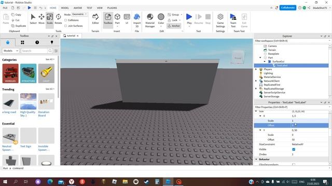
Task: Start Team Test
Action: tap(233, 20)
